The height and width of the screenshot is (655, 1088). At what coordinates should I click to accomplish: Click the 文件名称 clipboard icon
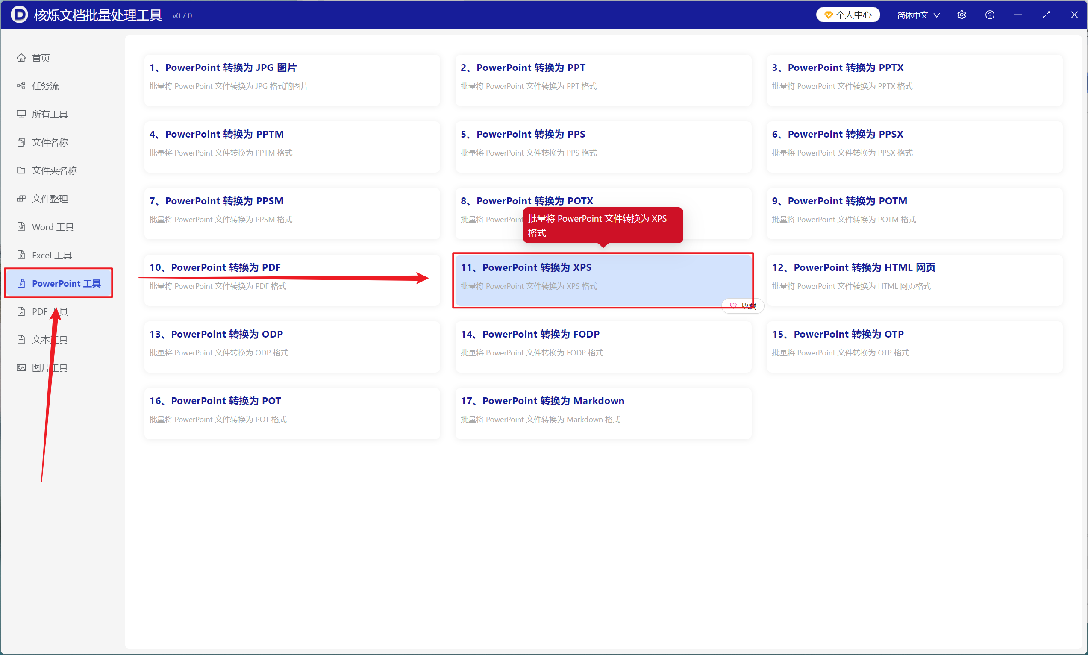21,142
